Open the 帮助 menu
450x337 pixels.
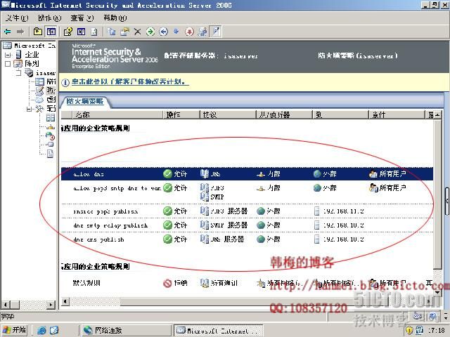pyautogui.click(x=115, y=18)
